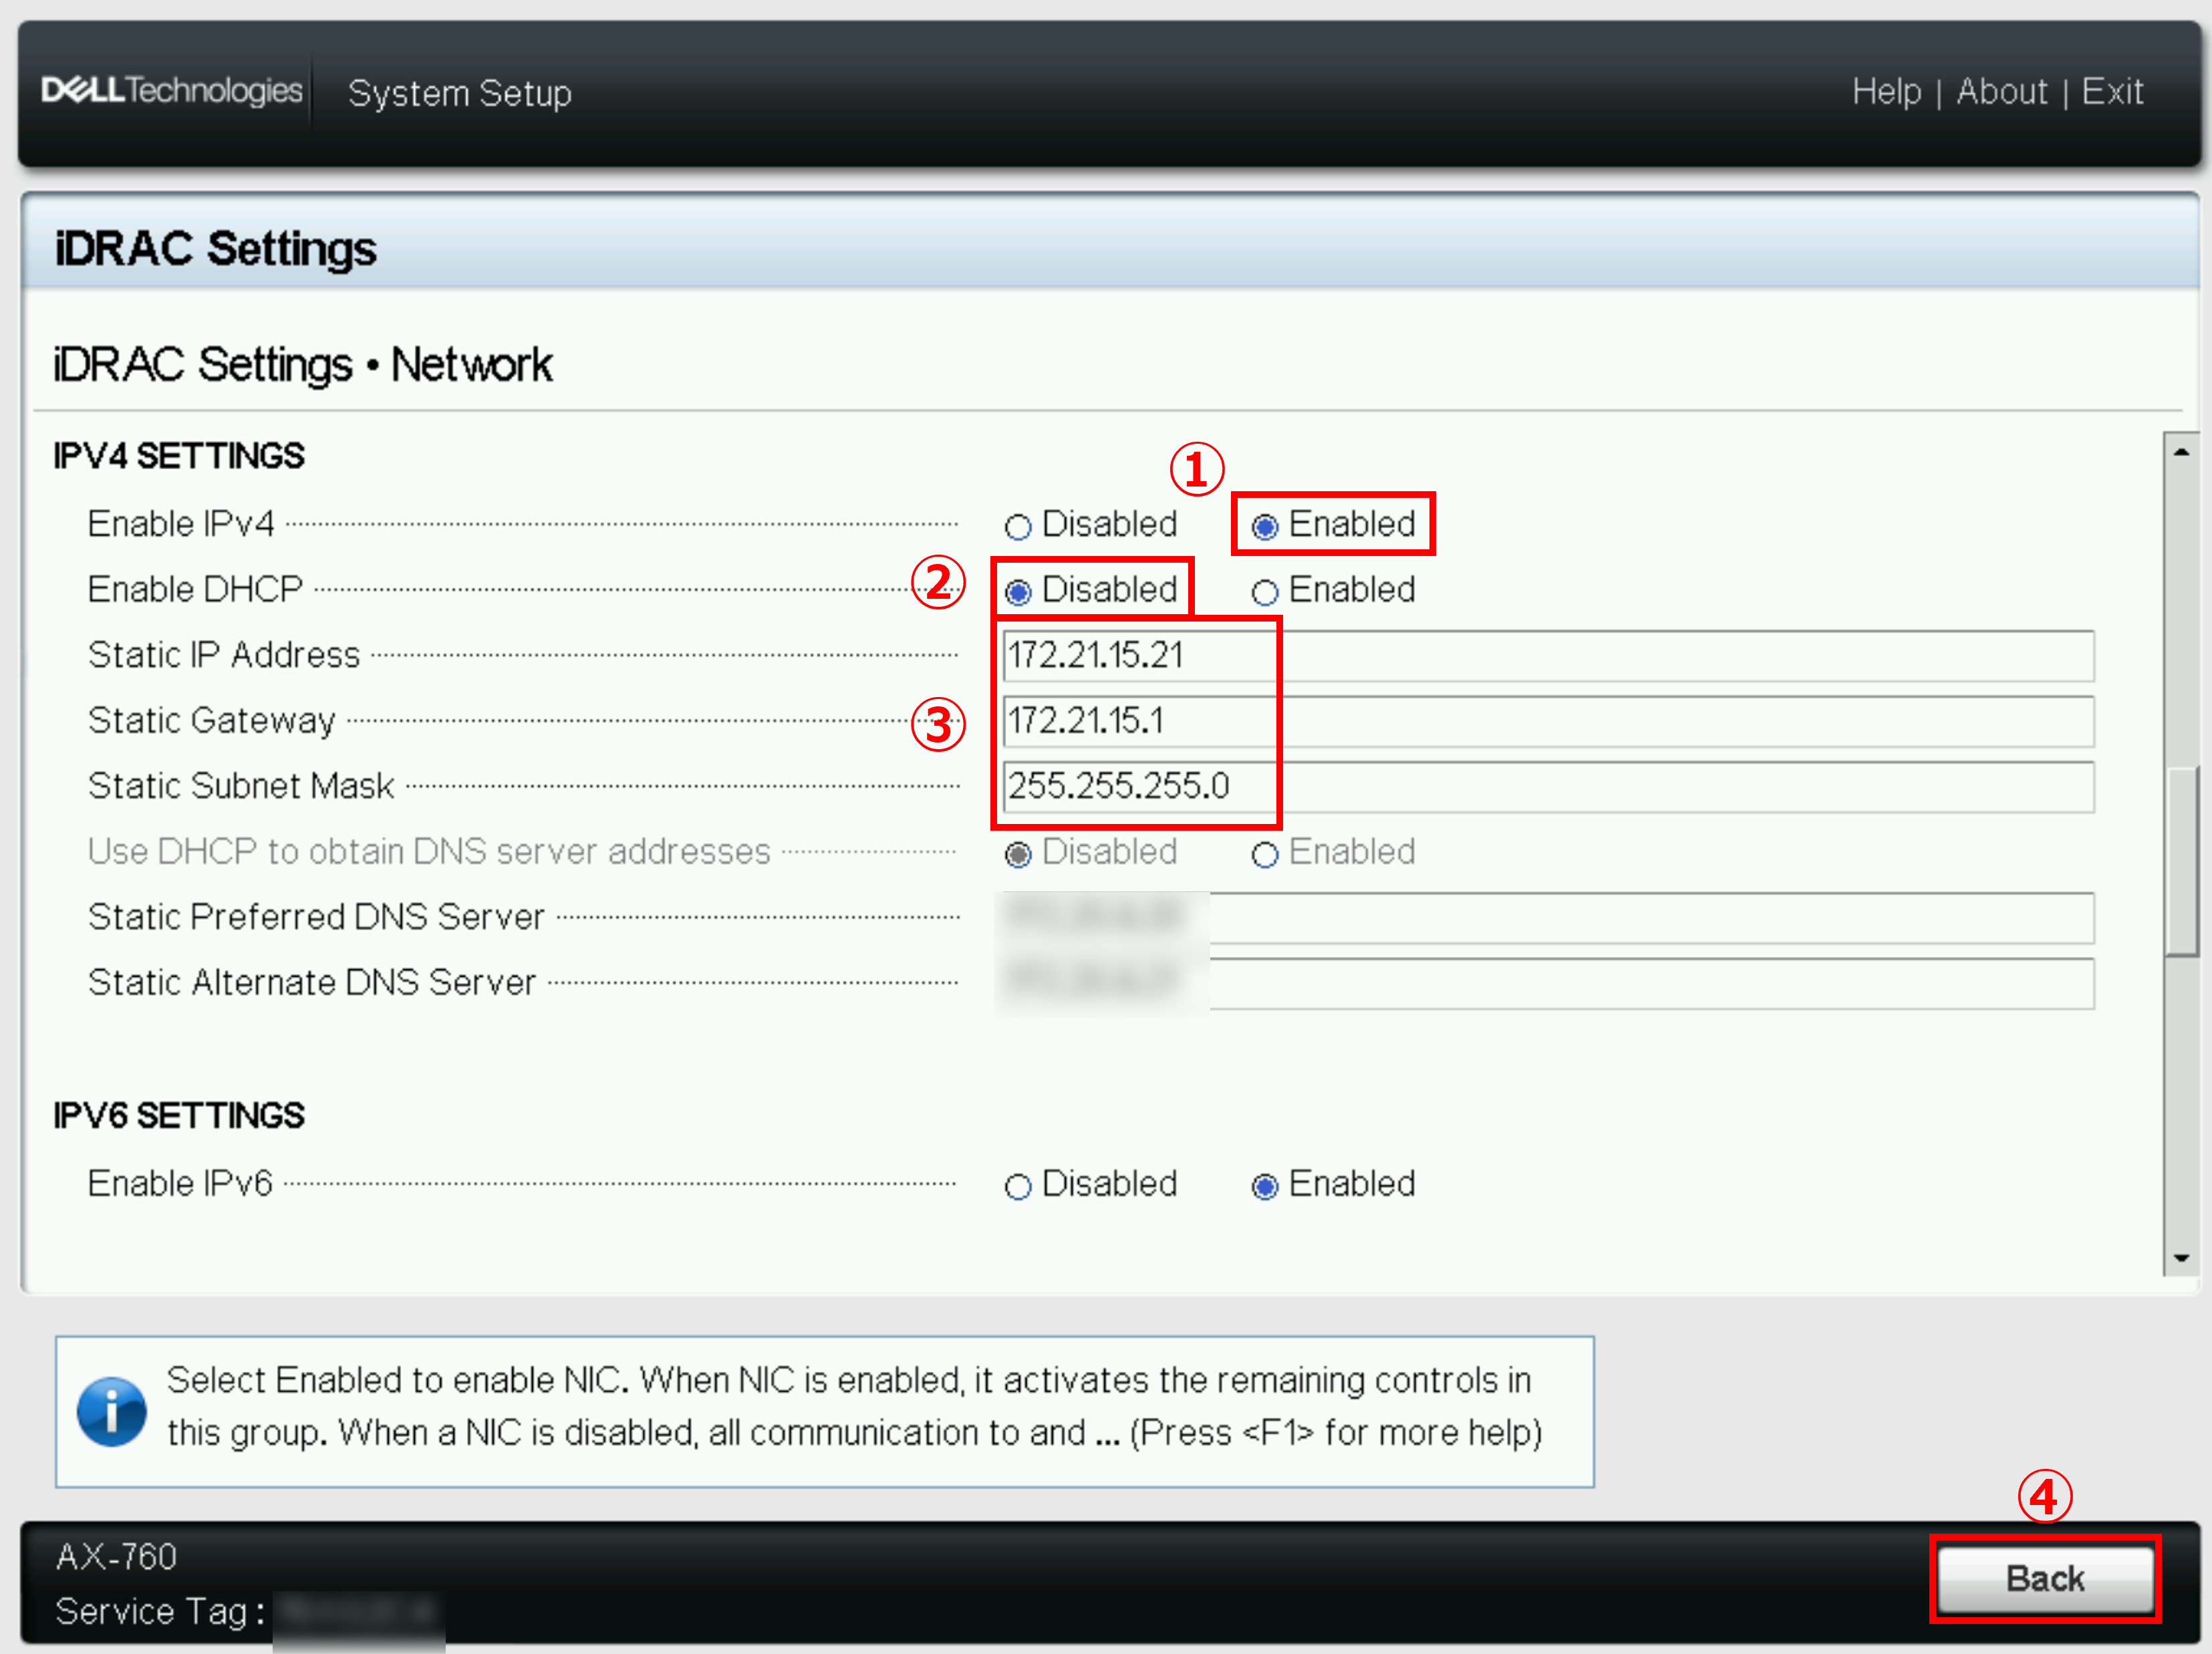2212x1654 pixels.
Task: Click the blue info icon
Action: (111, 1411)
